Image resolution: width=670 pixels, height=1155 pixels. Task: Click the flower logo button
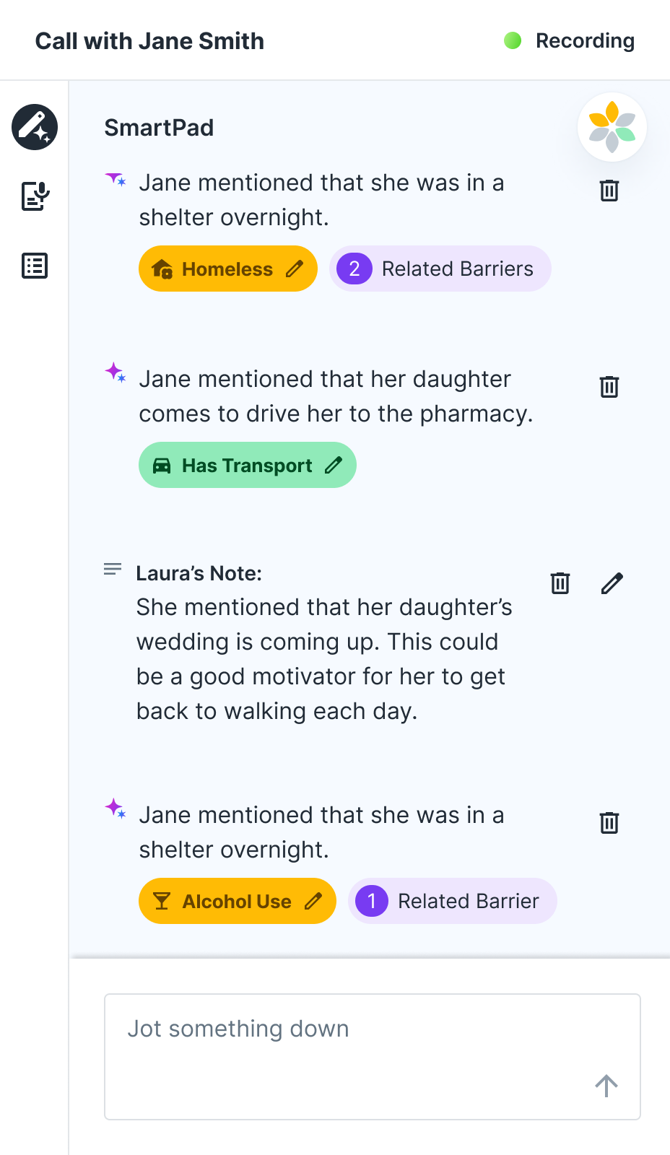coord(612,127)
